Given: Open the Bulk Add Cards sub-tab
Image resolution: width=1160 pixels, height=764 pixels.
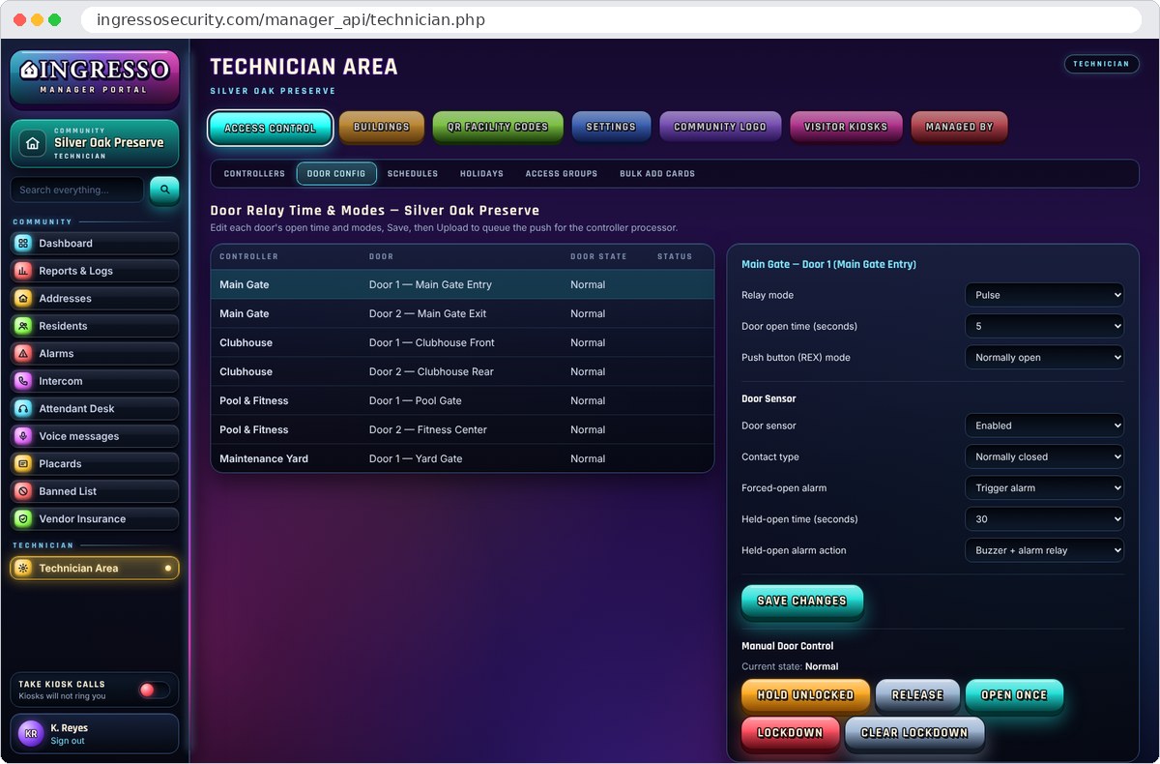Looking at the screenshot, I should coord(657,174).
